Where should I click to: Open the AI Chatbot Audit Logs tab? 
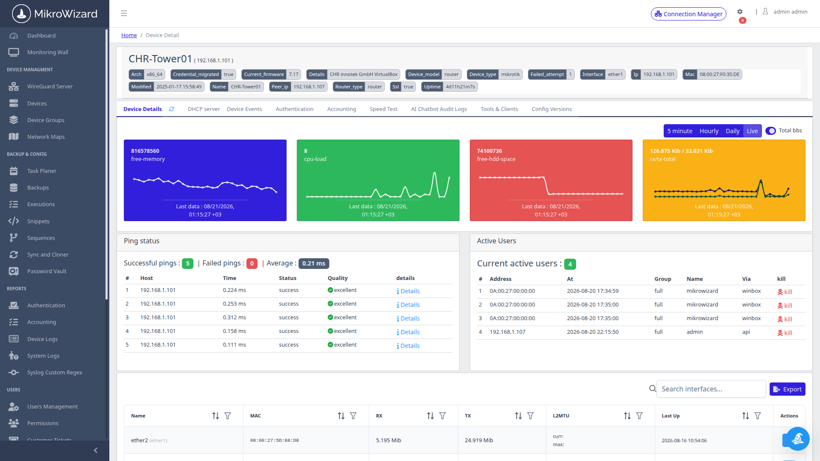click(439, 109)
